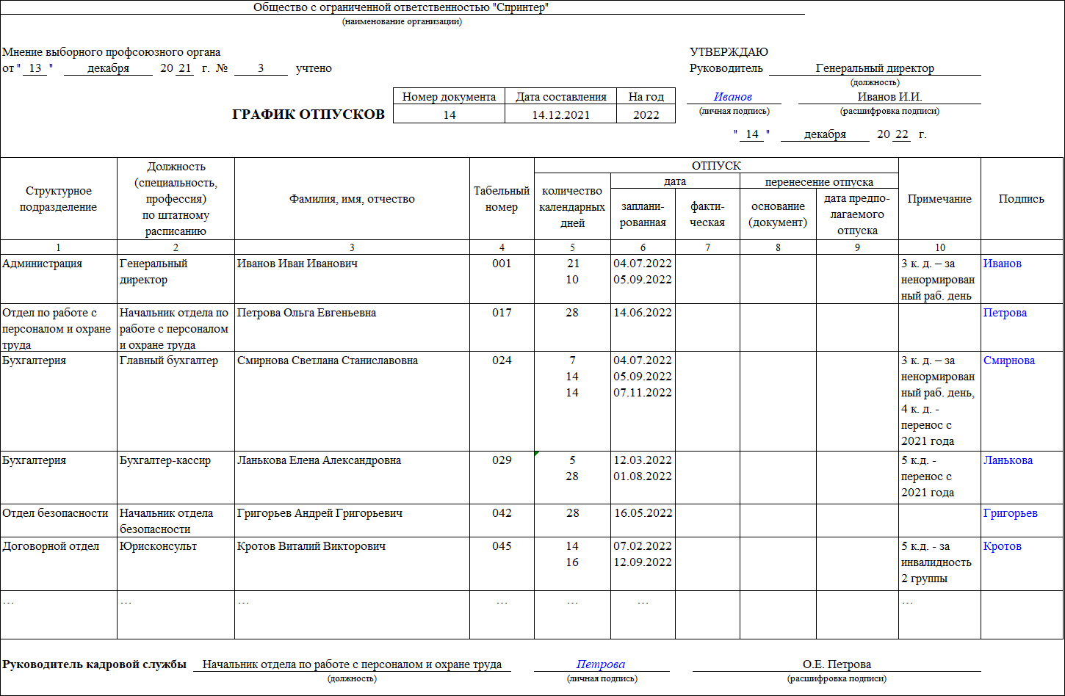Select the Григорьев Андрей Григорьевич name cell
This screenshot has width=1065, height=696.
(352, 521)
